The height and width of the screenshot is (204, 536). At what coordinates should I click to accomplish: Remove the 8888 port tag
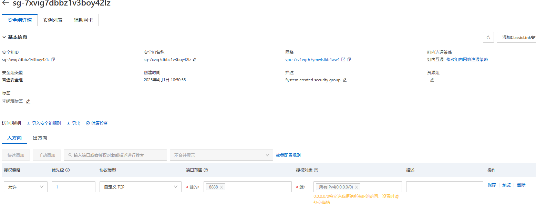point(221,187)
